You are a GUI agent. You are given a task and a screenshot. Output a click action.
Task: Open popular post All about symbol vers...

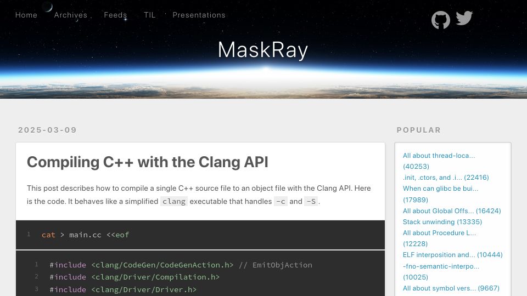(x=451, y=288)
